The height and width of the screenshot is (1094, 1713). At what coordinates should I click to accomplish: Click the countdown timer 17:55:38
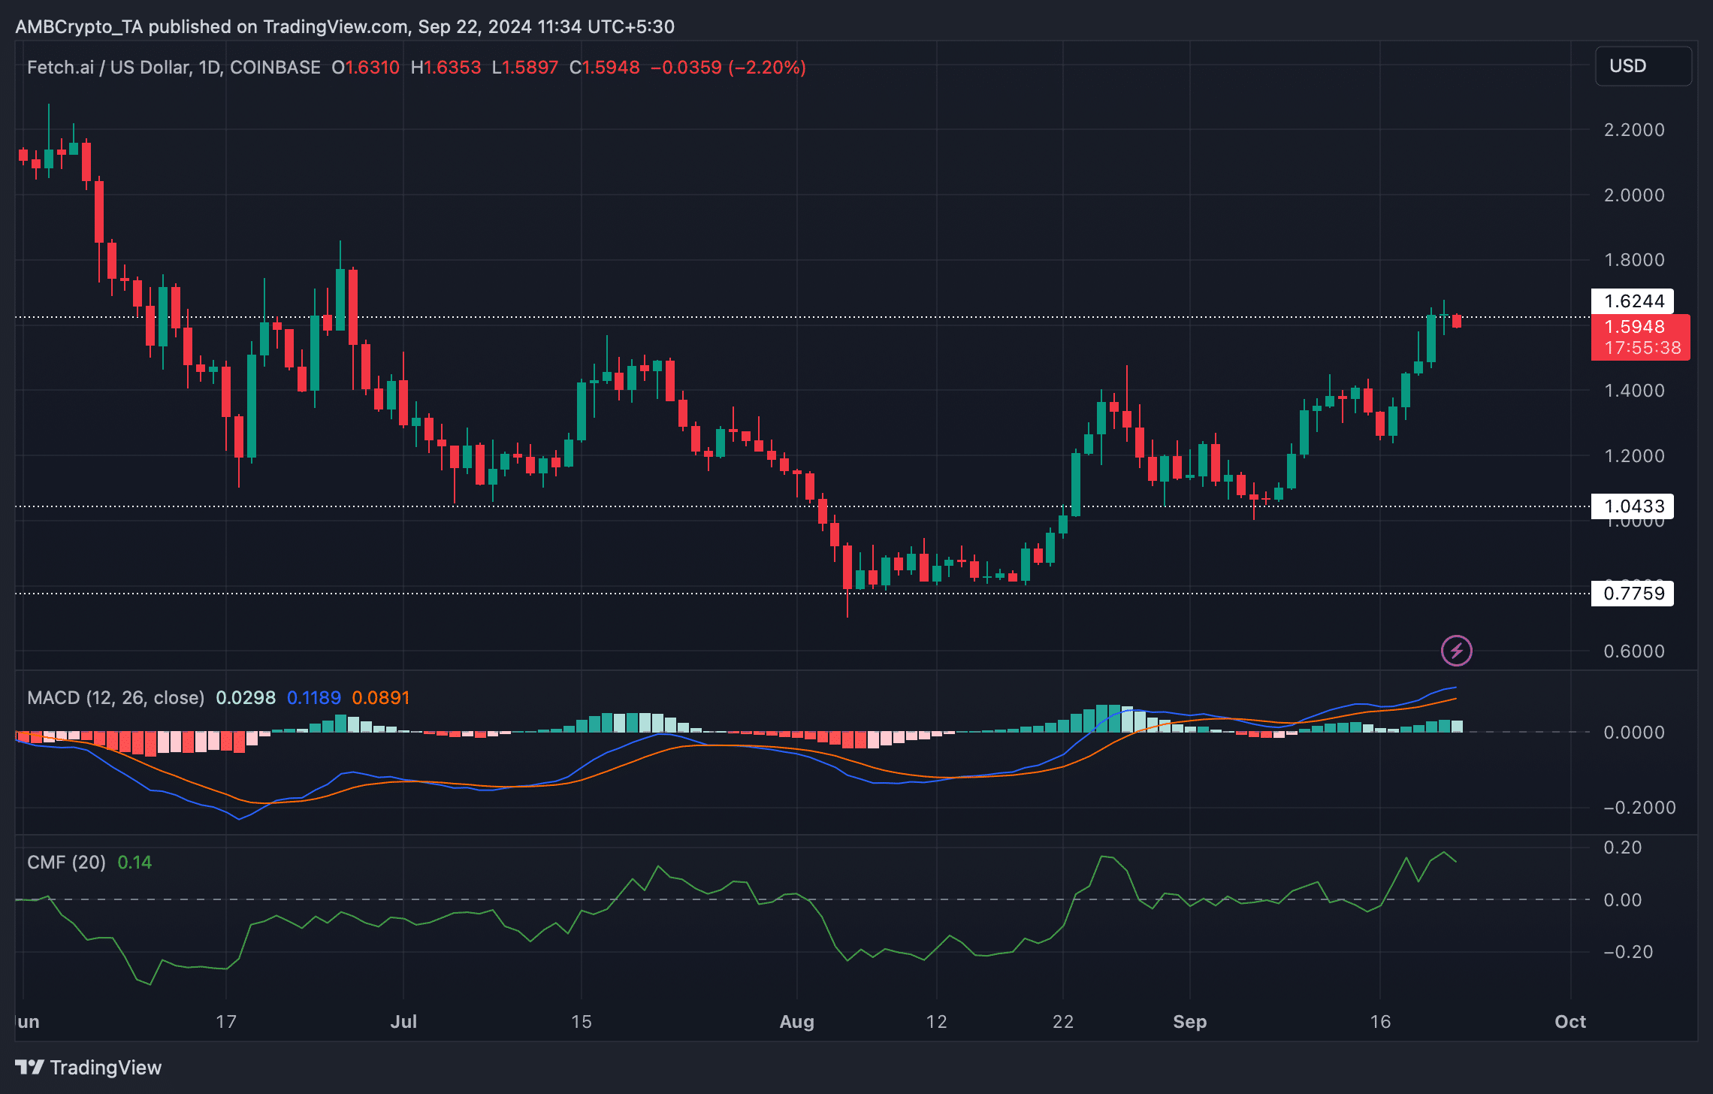pos(1642,348)
